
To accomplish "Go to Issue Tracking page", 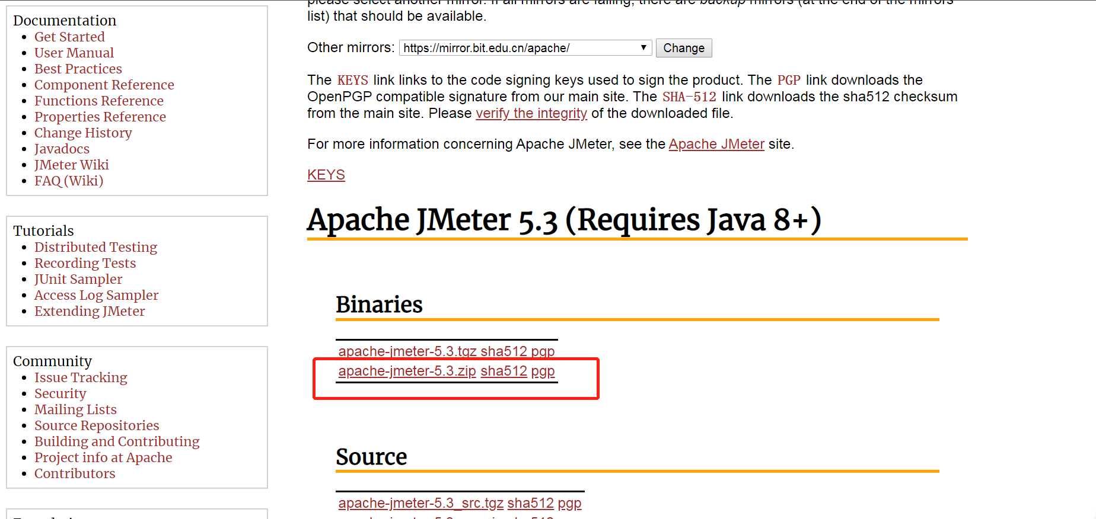I will (x=81, y=377).
